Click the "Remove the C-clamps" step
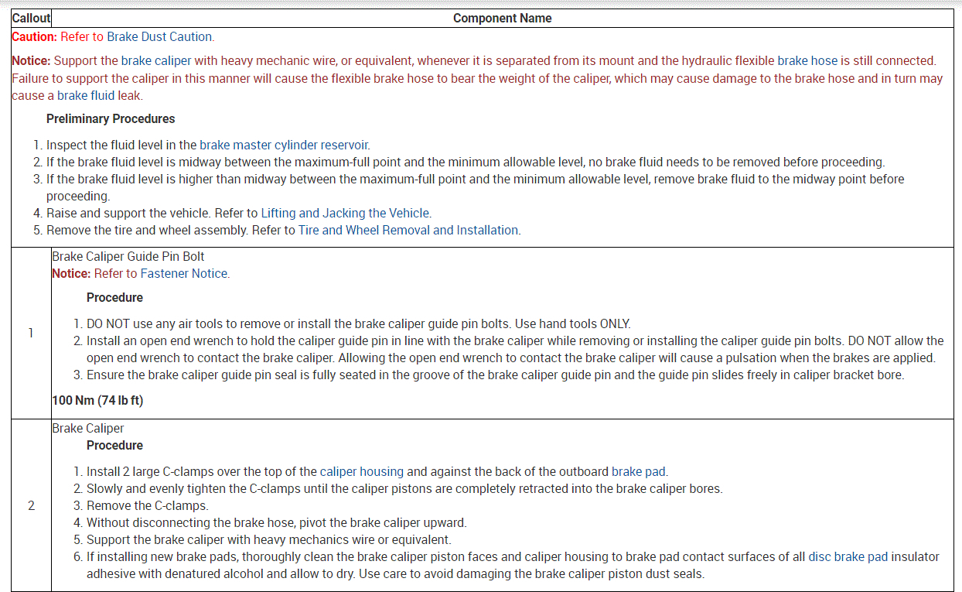The width and height of the screenshot is (962, 592). (147, 505)
